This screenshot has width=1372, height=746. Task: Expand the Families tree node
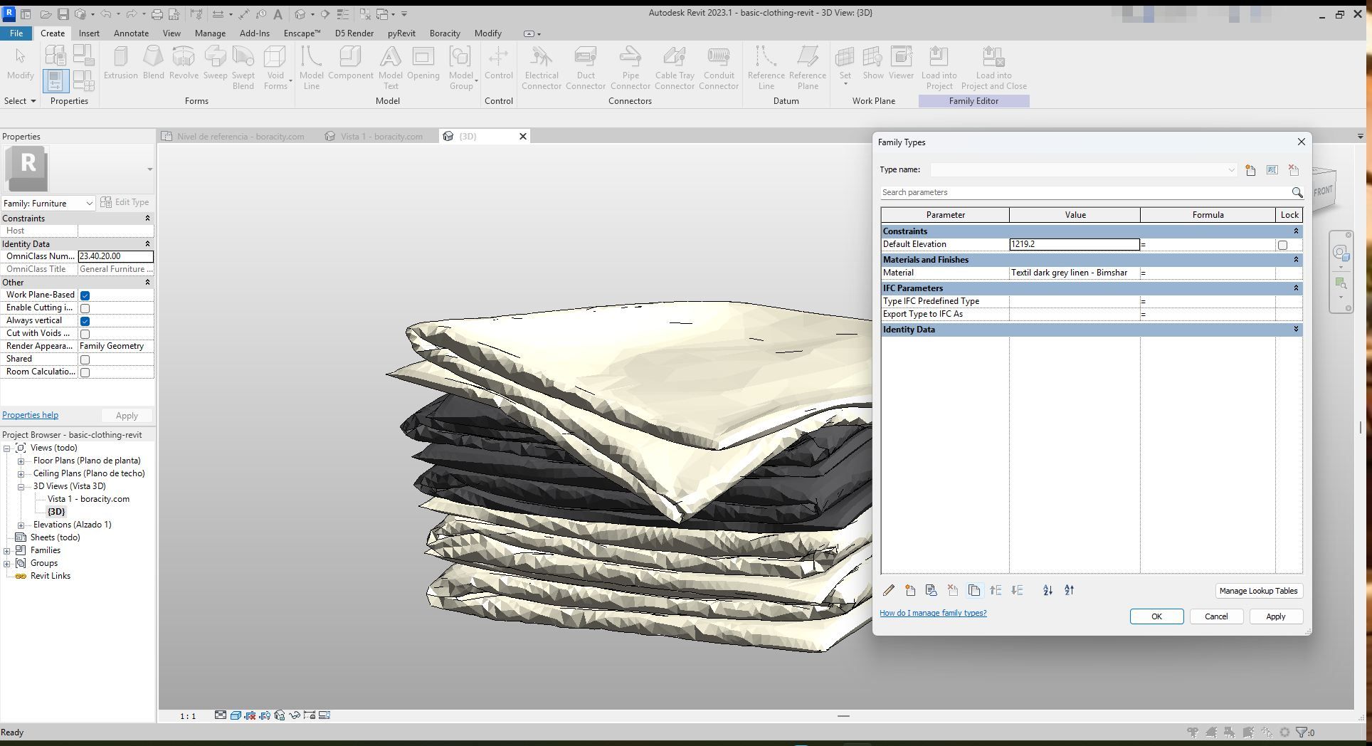point(7,551)
